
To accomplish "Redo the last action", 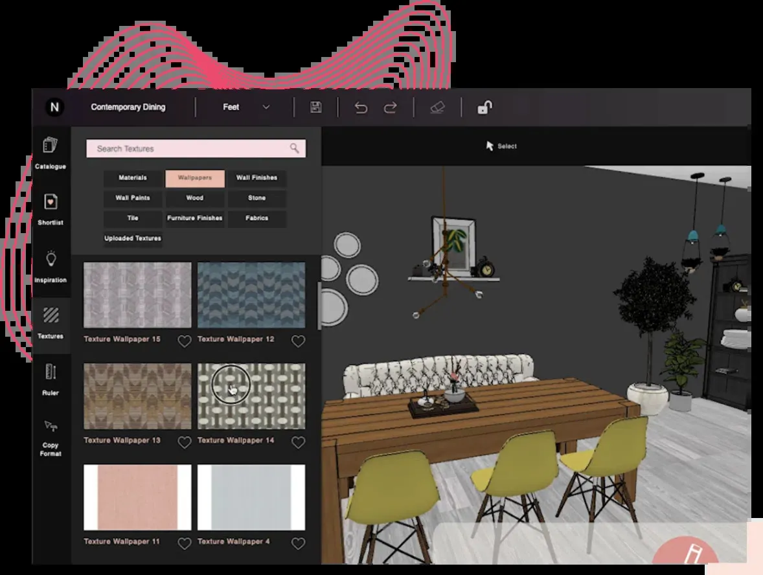I will [x=390, y=107].
